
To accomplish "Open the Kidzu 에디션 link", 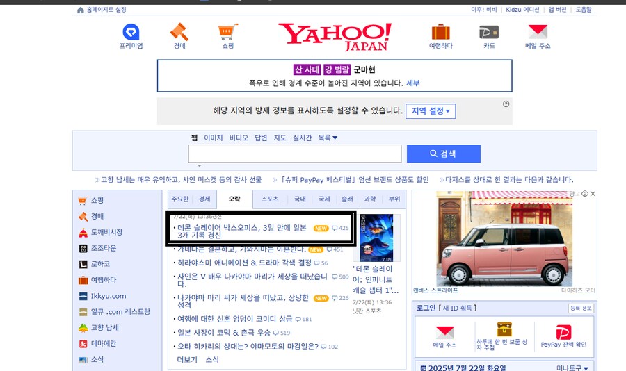I will pos(522,10).
